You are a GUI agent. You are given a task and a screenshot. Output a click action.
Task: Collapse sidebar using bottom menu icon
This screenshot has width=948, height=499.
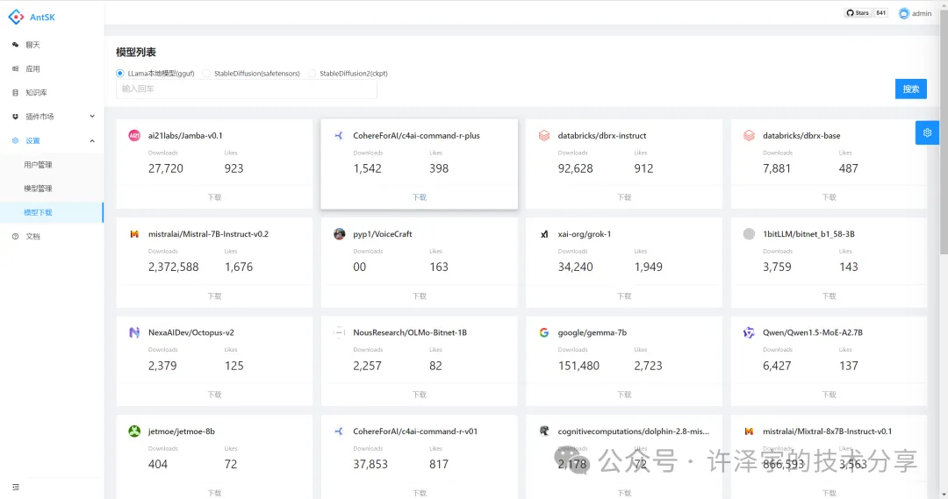[16, 487]
